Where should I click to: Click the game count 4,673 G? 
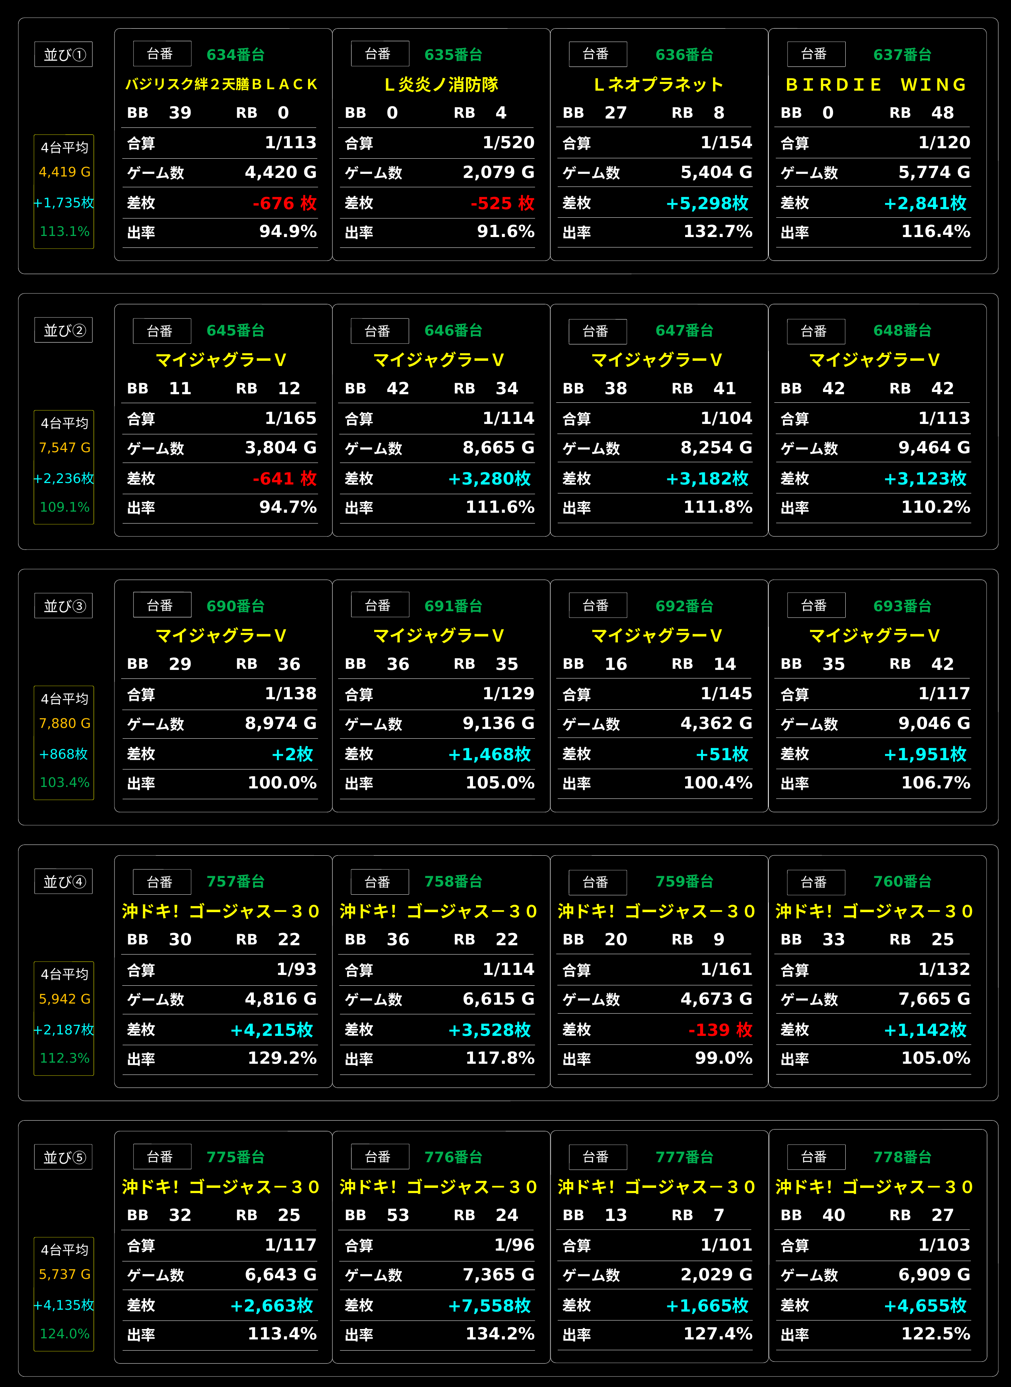[x=717, y=999]
